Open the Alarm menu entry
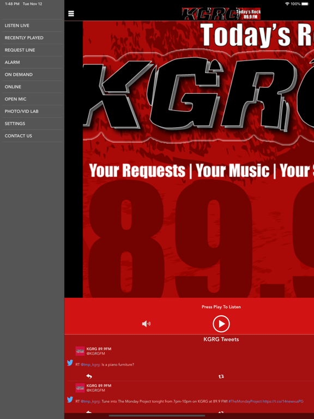Screen dimensions: 314x419 (32, 63)
